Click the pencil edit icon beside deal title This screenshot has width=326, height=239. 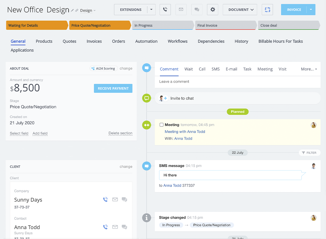pyautogui.click(x=72, y=10)
